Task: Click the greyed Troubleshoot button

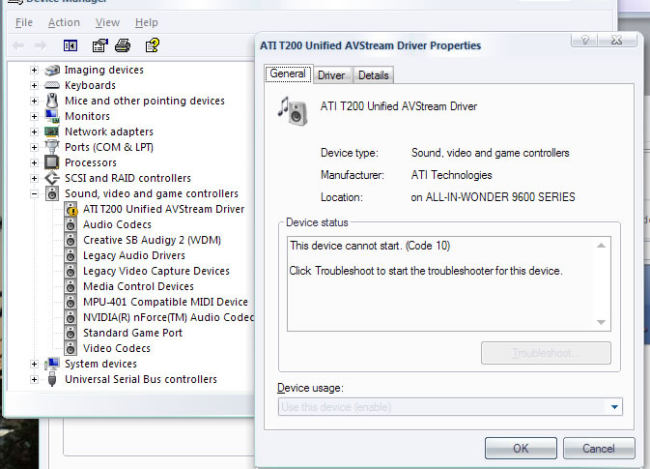Action: [546, 353]
